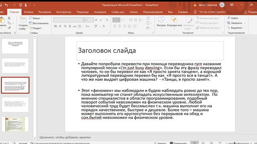Click the Copy icon below scissors
This screenshot has height=144, width=257.
9,23
